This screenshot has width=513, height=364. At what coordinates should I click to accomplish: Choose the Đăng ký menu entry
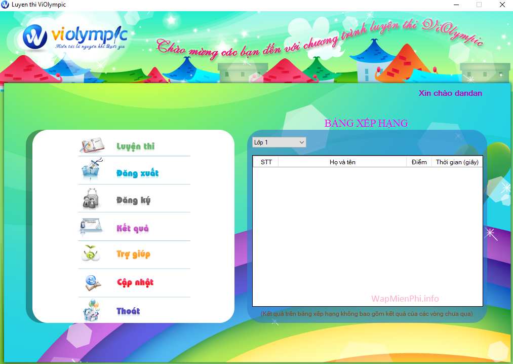134,200
